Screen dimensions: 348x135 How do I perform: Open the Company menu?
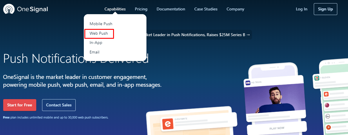(235, 9)
